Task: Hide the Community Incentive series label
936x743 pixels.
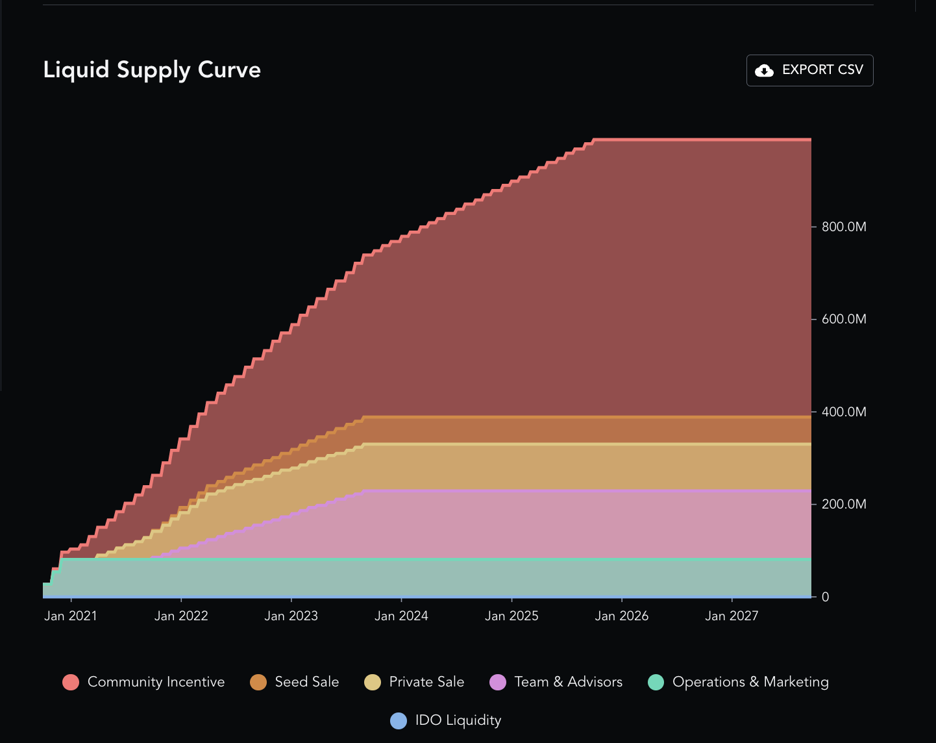Action: 156,682
